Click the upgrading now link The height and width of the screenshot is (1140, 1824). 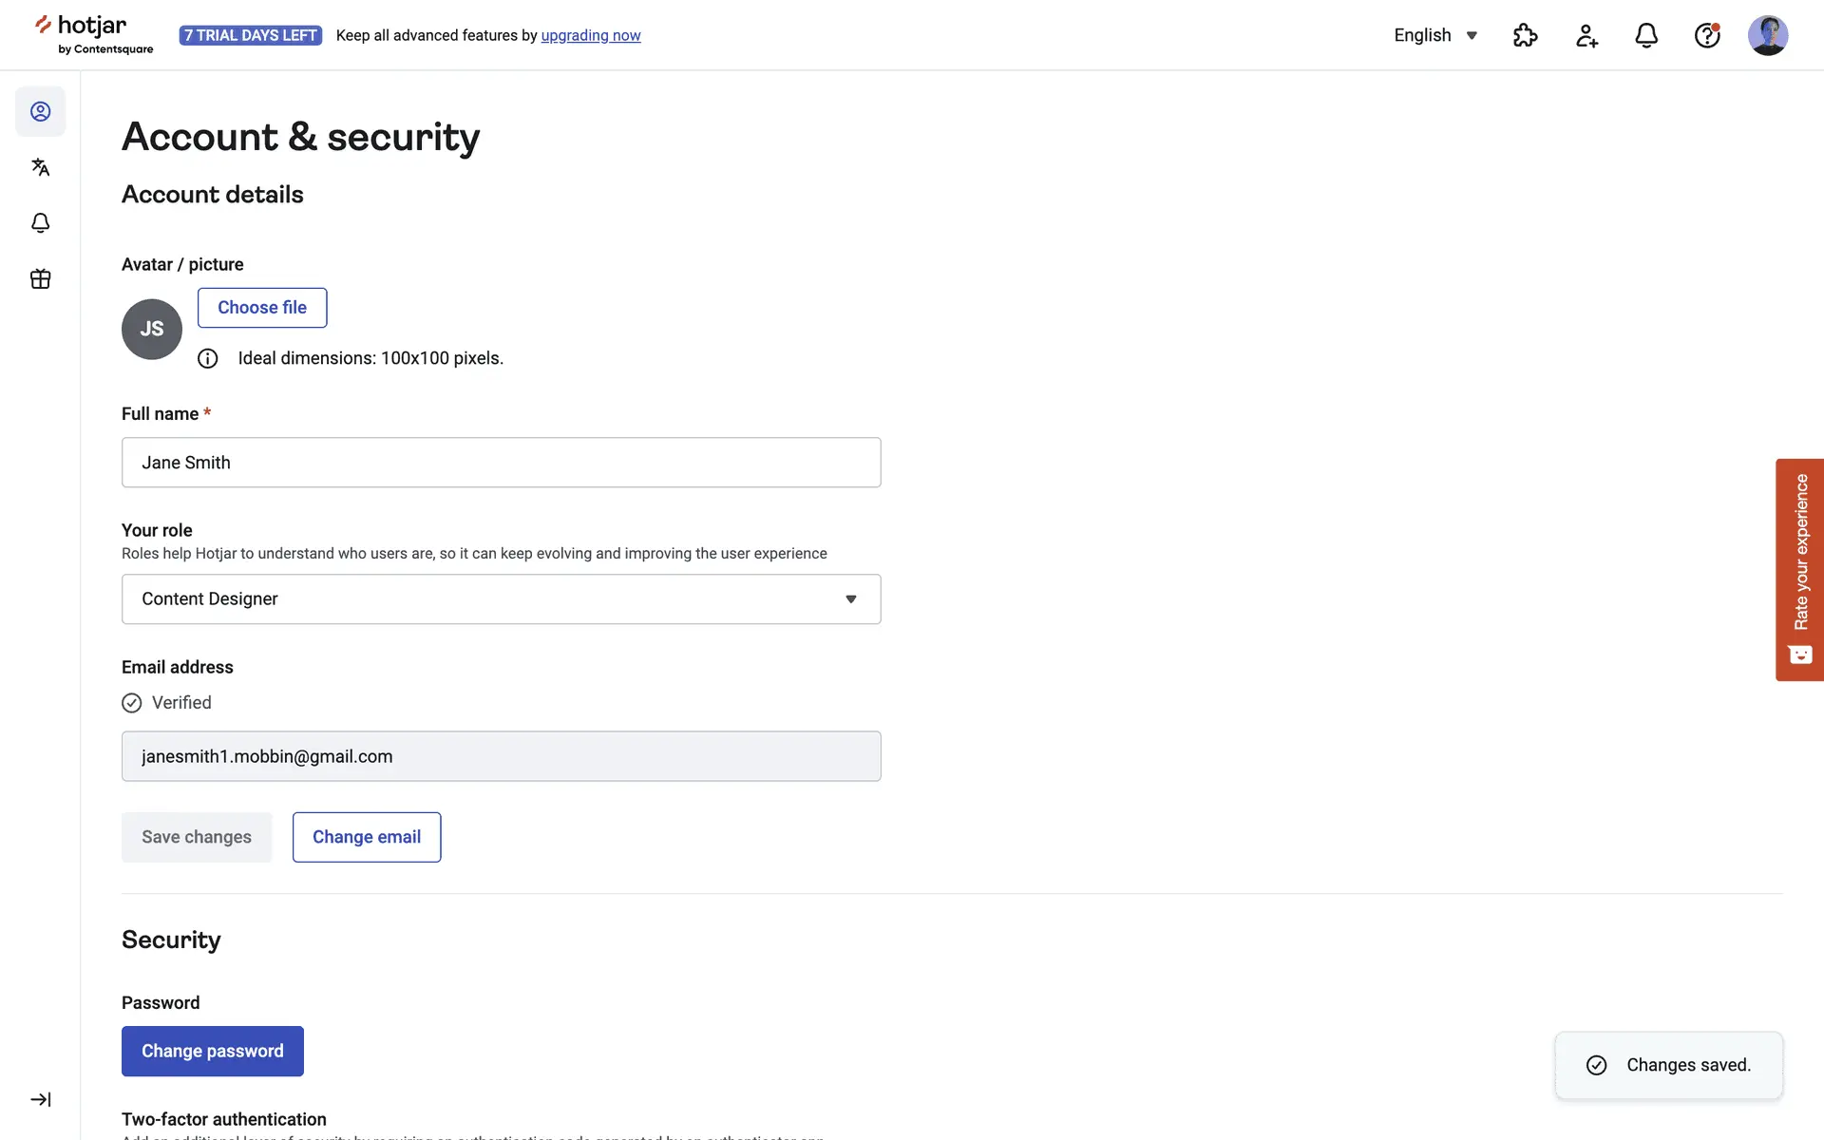[590, 35]
